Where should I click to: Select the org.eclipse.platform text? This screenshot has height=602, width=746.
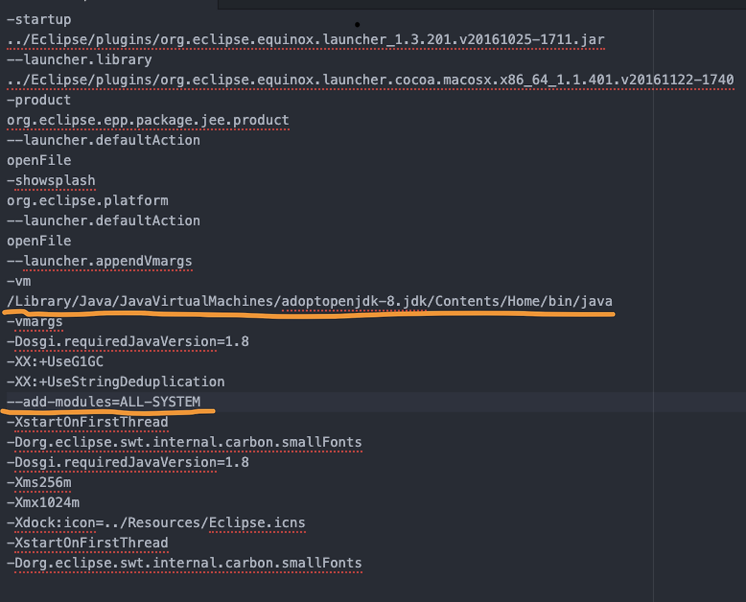(x=87, y=200)
